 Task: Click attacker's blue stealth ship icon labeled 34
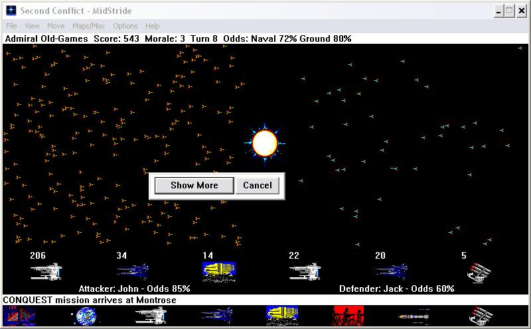[133, 271]
